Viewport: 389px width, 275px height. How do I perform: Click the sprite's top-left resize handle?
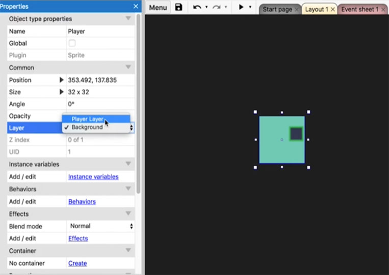(x=255, y=112)
